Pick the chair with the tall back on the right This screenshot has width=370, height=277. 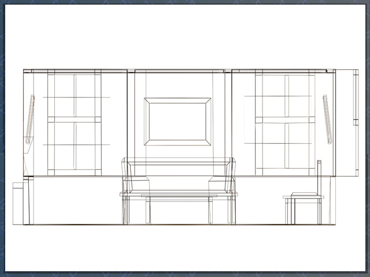[304, 192]
